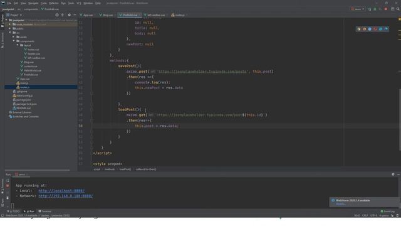The height and width of the screenshot is (226, 401).
Task: Collapse the src folder arrow
Action: pyautogui.click(x=10, y=33)
